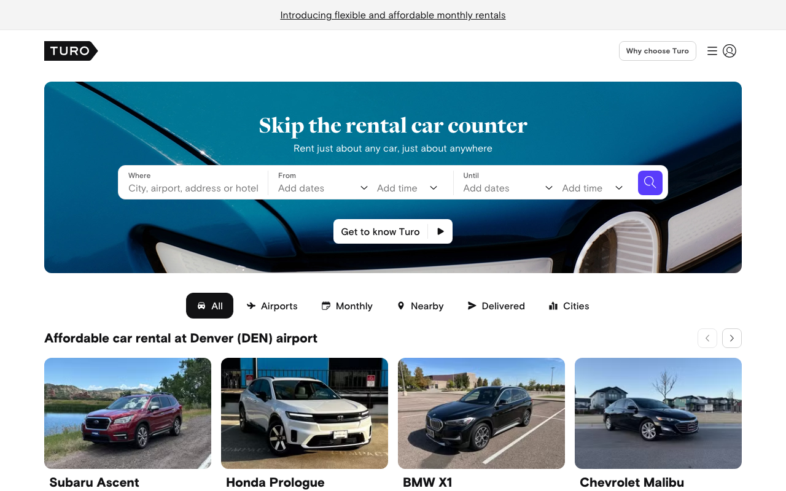Open the hamburger menu icon
Viewport: 786px width, 491px height.
tap(712, 51)
